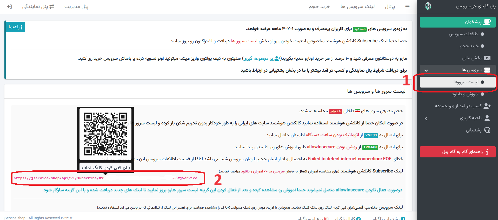Viewport: 498px width, 220px height.
Task: Copy the jservice.shop subscribe link
Action: (x=105, y=178)
